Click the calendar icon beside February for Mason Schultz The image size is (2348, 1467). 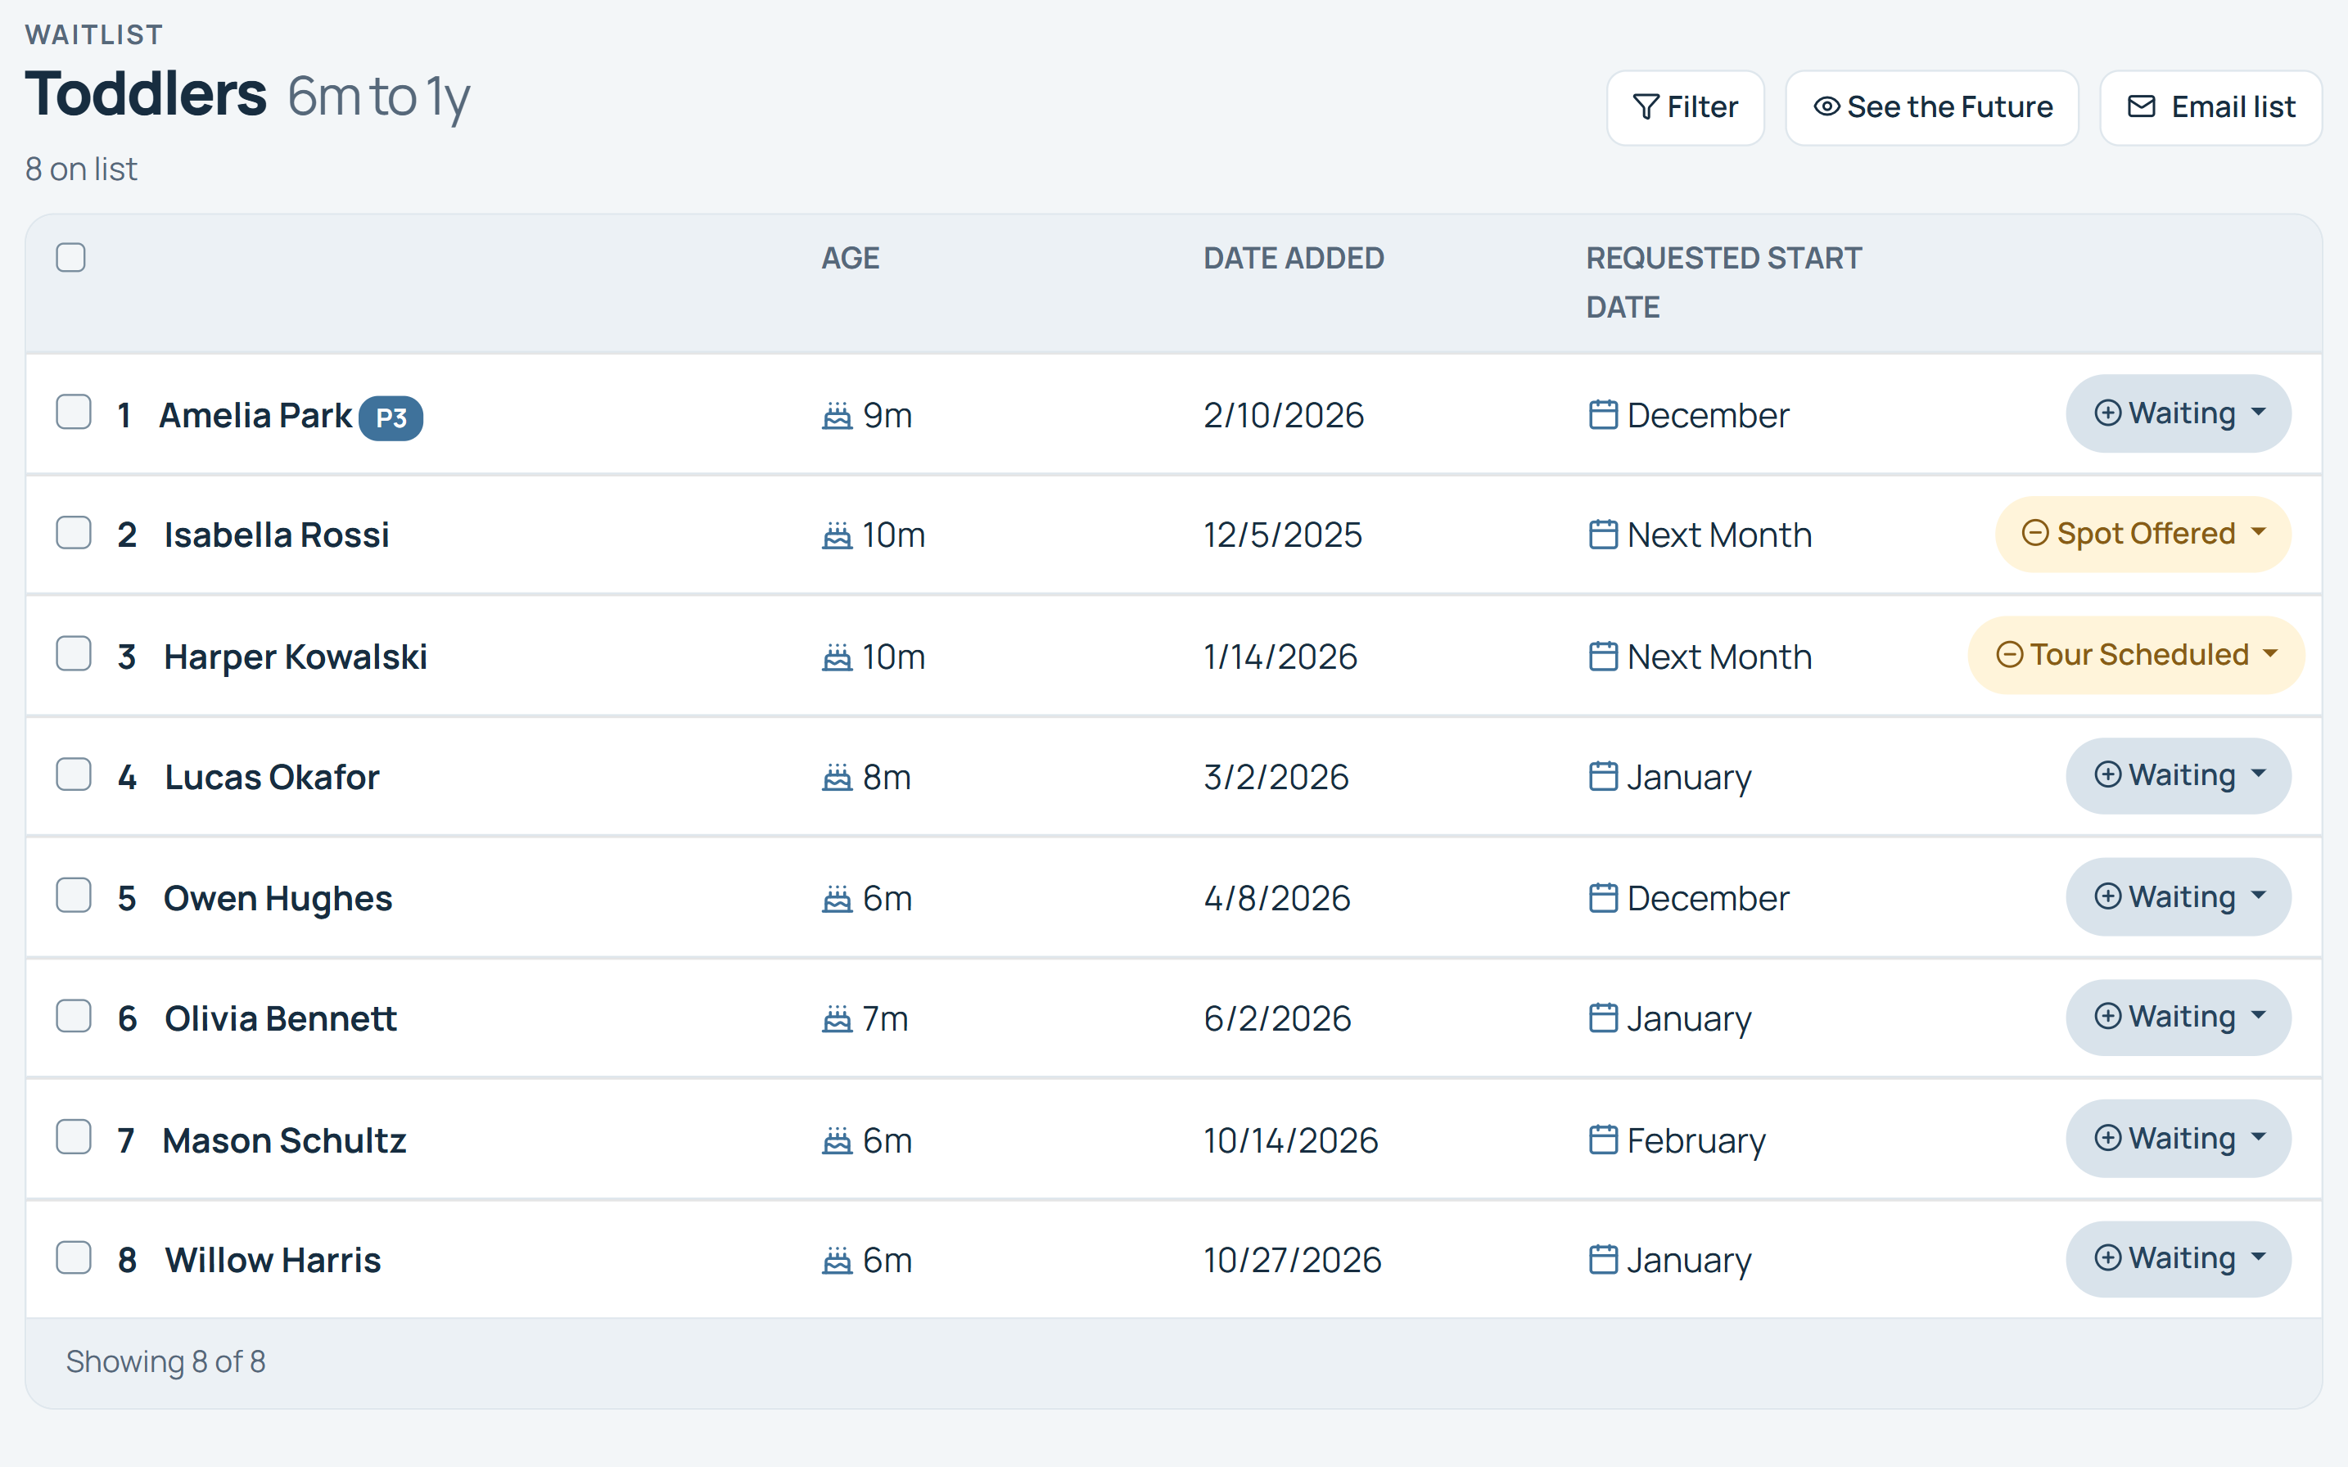(1603, 1140)
